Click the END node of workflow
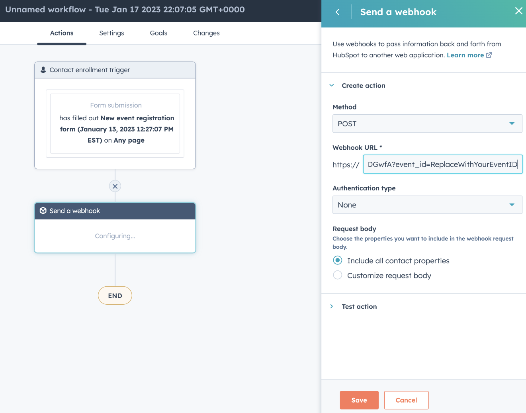The image size is (526, 413). tap(115, 296)
